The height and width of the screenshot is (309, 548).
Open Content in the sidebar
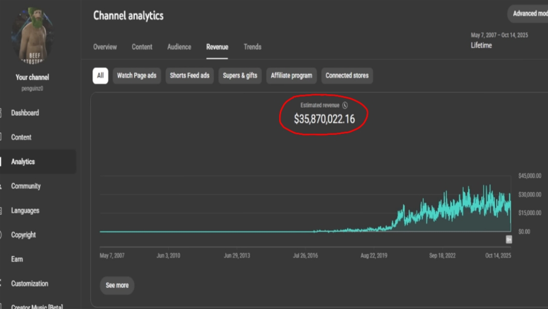click(x=21, y=137)
